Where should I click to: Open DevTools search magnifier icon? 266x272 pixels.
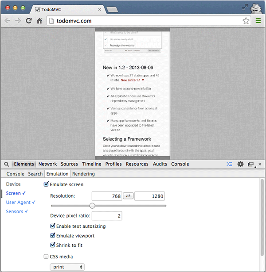7,164
